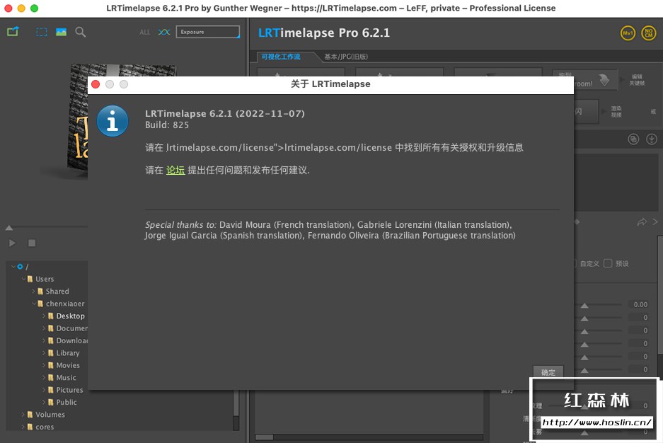Enable the 预设 checkbox

(x=608, y=263)
